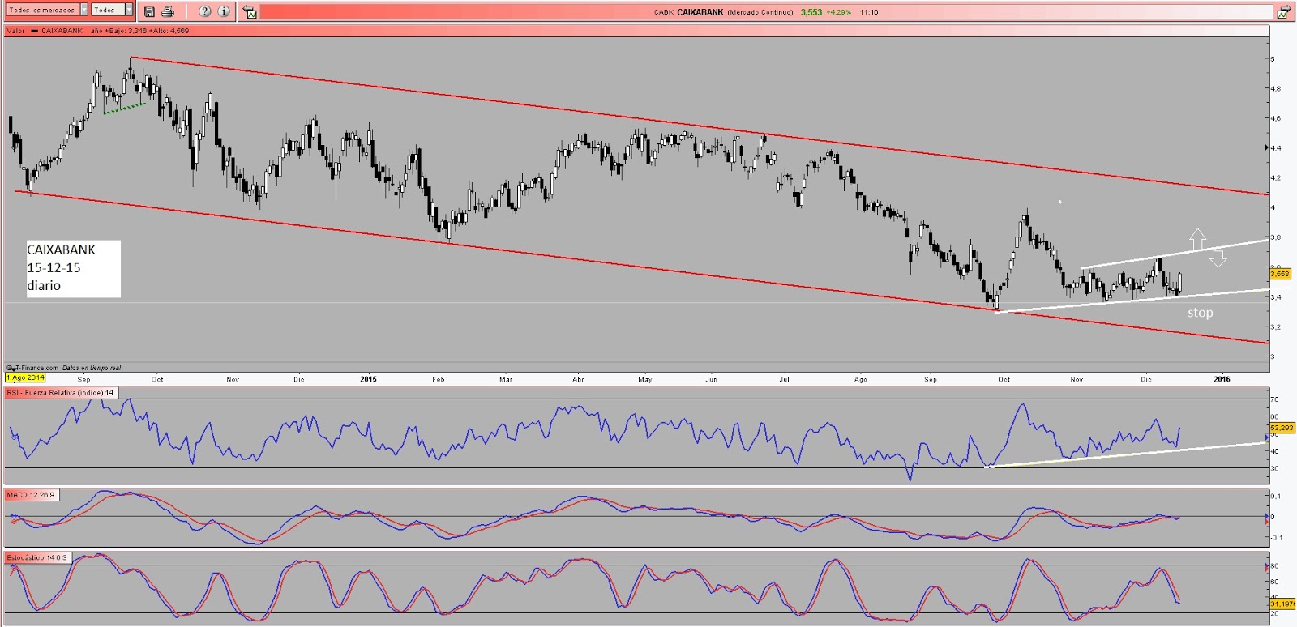Click the 'Abr' month label on time axis
Viewport: 1297px width, 627px height.
coord(578,379)
